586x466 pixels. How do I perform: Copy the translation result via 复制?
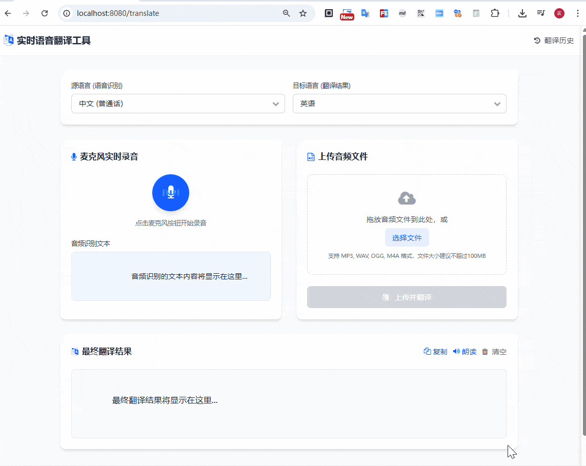pyautogui.click(x=435, y=352)
